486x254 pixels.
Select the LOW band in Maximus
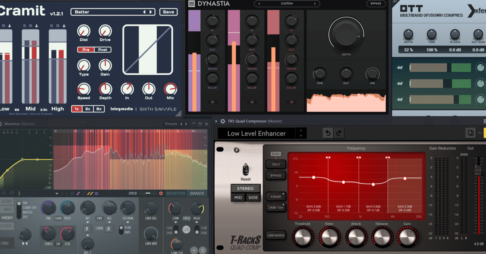(7, 201)
